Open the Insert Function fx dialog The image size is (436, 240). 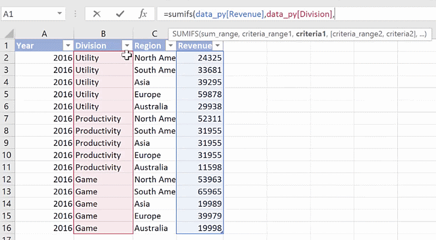pos(142,14)
